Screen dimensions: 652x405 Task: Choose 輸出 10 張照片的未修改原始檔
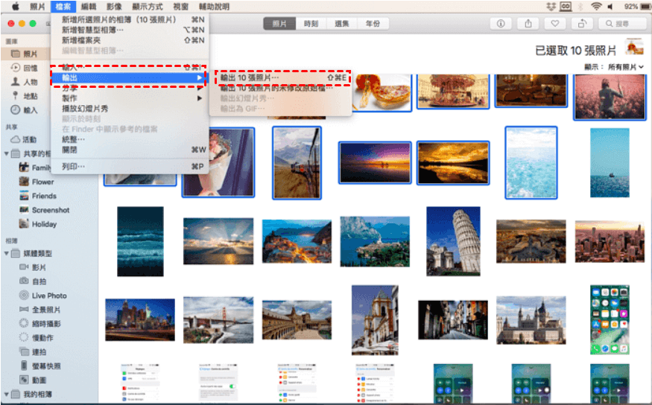pyautogui.click(x=280, y=88)
